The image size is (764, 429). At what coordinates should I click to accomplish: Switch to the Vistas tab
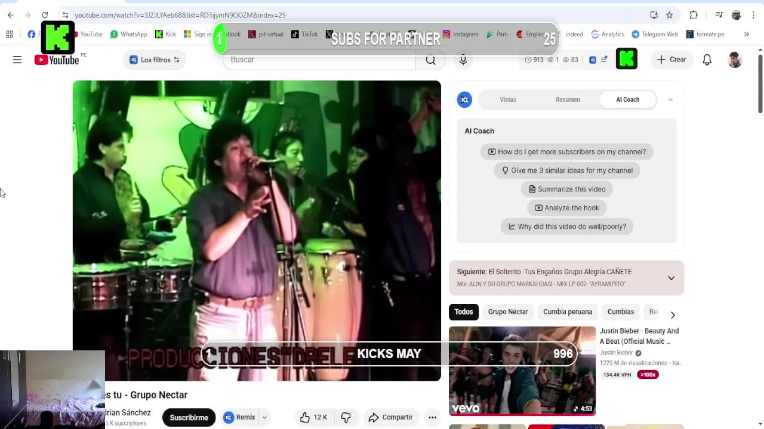click(x=508, y=100)
